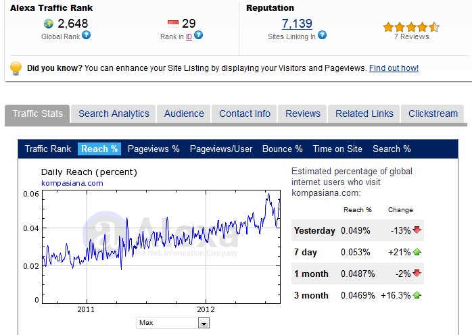Image resolution: width=472 pixels, height=335 pixels.
Task: Click the green up arrow in 3 month row
Action: point(417,295)
